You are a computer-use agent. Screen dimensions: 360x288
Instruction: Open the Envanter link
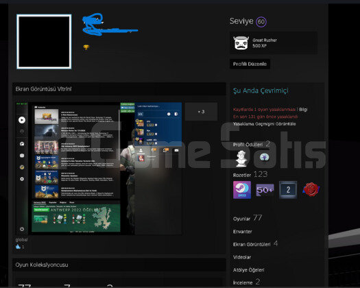pyautogui.click(x=243, y=232)
